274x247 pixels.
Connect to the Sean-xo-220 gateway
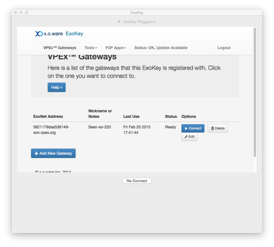click(x=193, y=128)
